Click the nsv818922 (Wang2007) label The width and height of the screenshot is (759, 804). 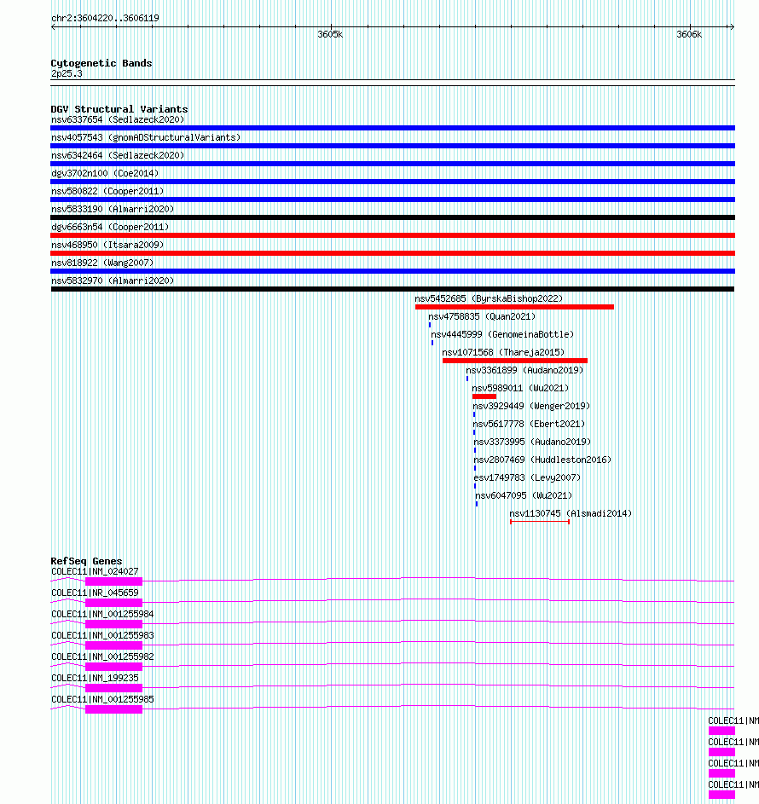pos(102,263)
